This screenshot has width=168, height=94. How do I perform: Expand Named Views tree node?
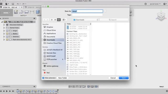click(x=4, y=28)
